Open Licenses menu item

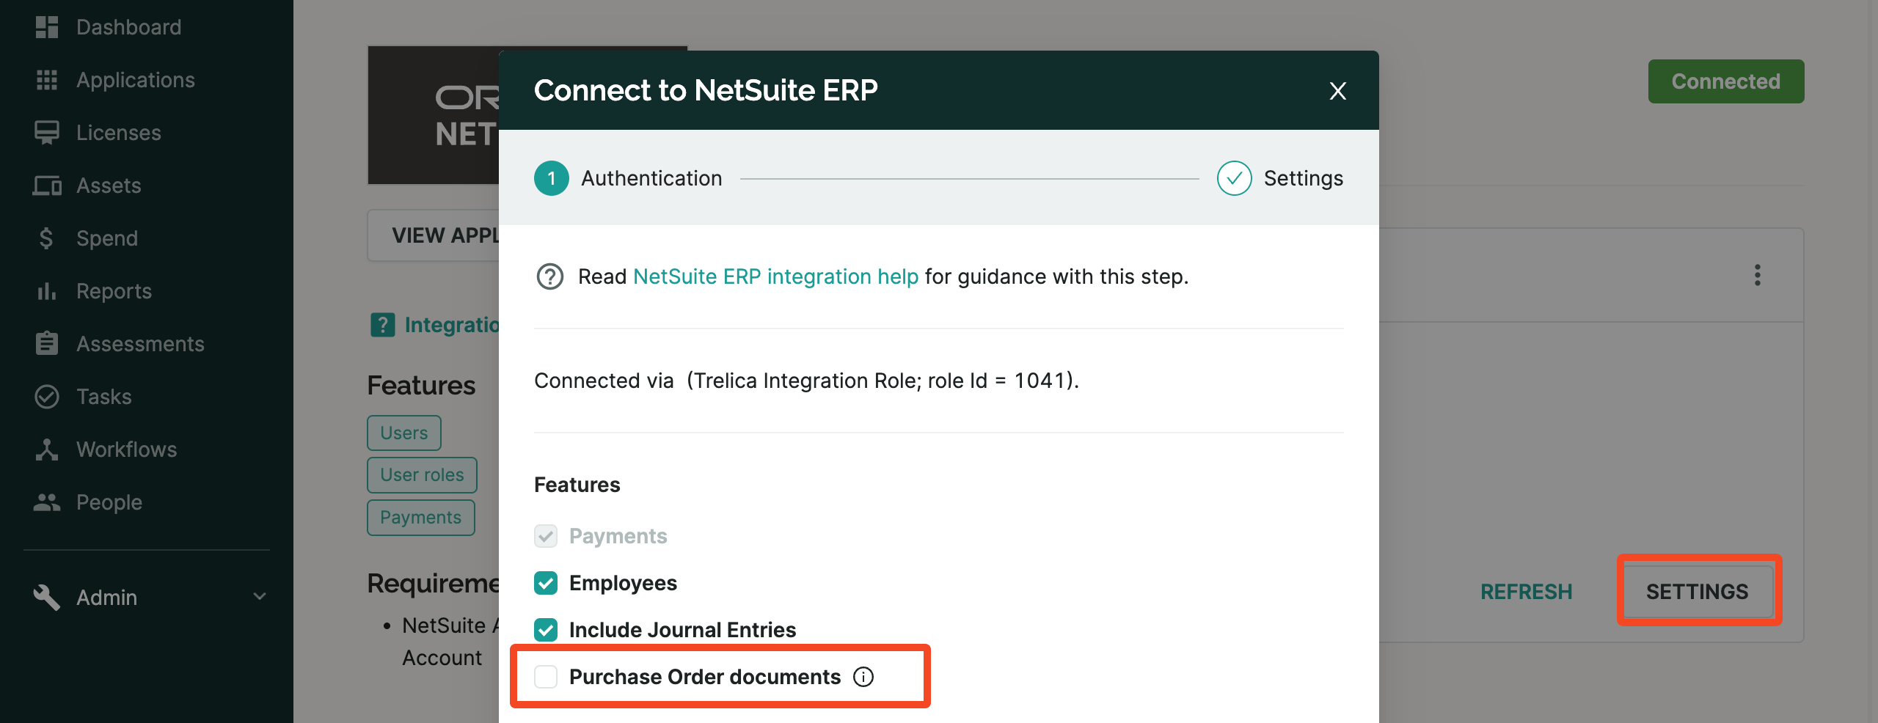[x=119, y=133]
